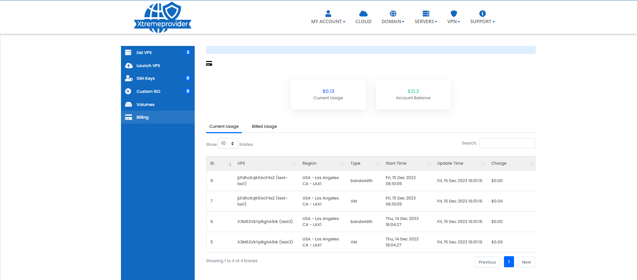The width and height of the screenshot is (637, 280).
Task: Click the Xtremeprovider logo
Action: 163,17
